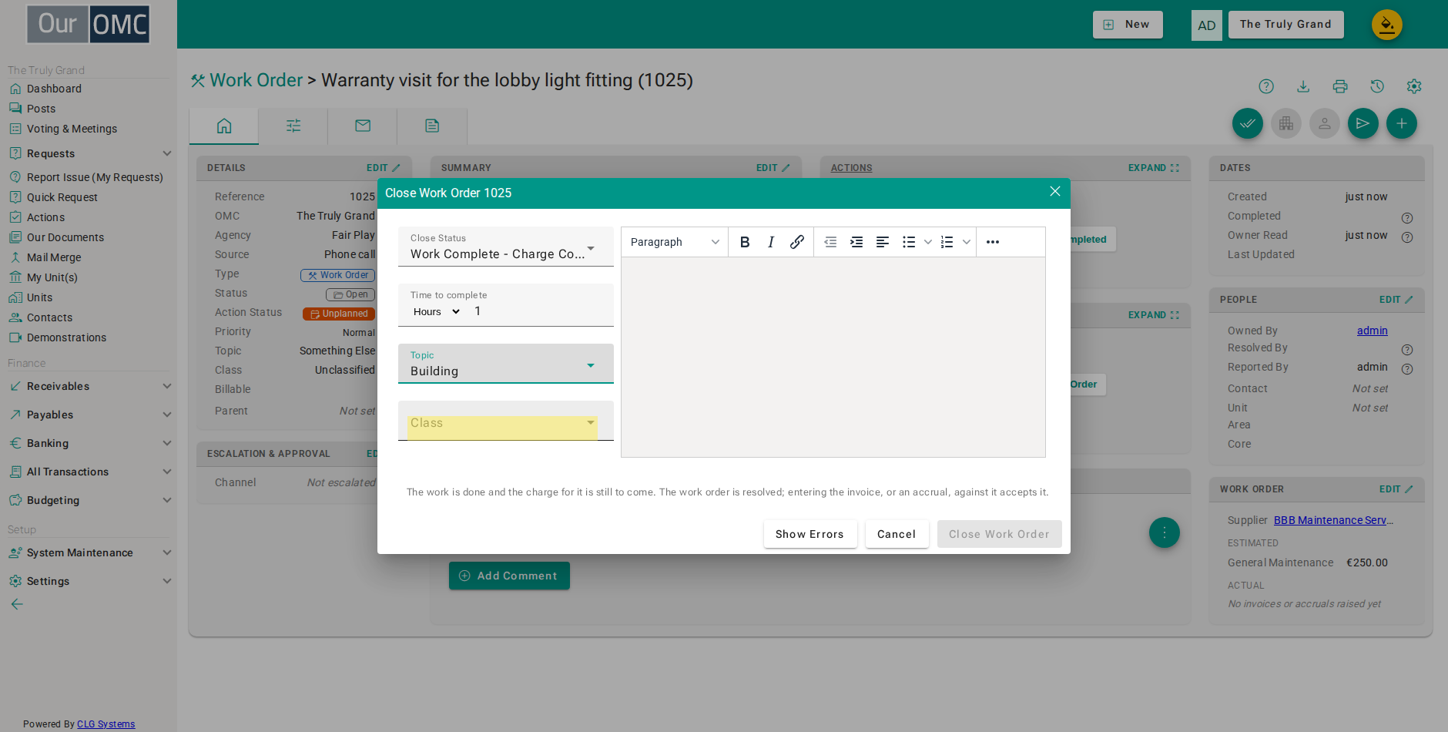Image resolution: width=1448 pixels, height=732 pixels.
Task: Open the yellow paint bucket theme icon
Action: 1387,25
